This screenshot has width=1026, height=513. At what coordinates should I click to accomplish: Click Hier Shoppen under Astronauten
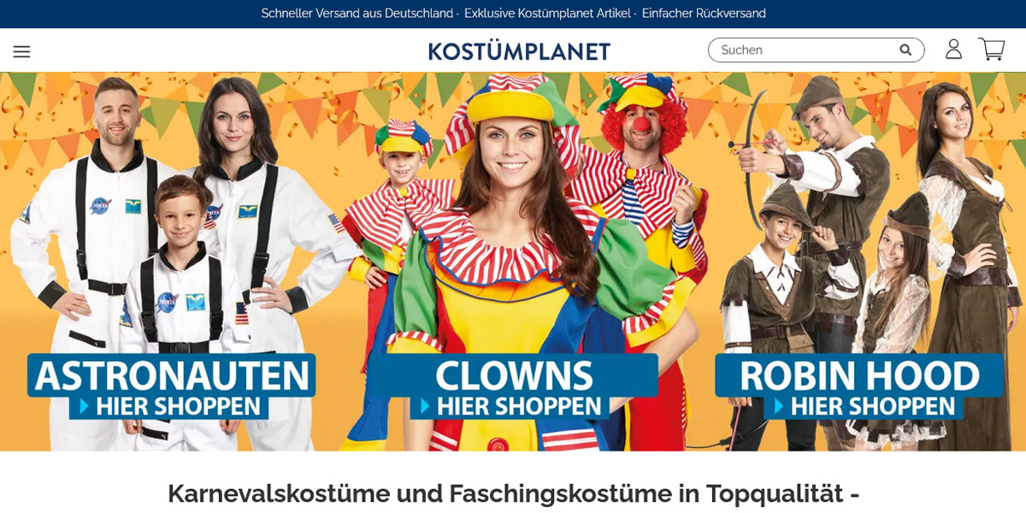178,406
